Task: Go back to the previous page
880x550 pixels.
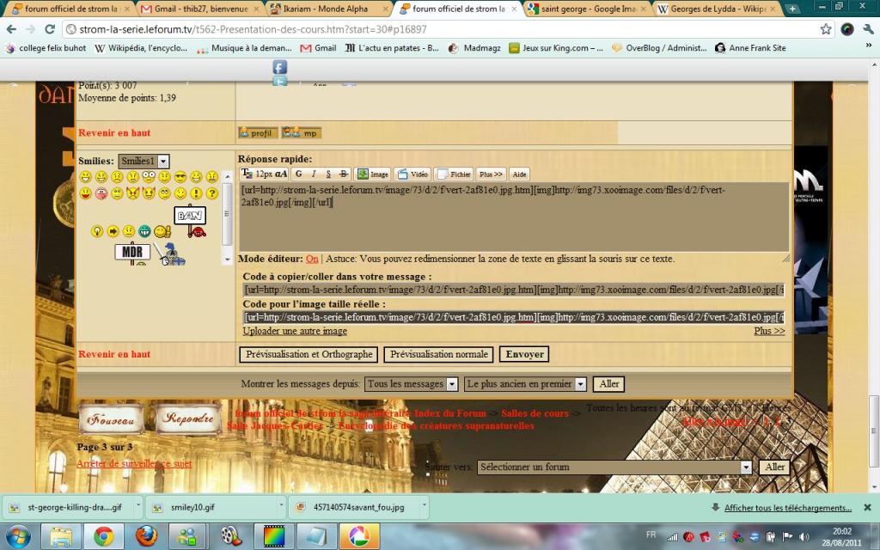Action: (x=11, y=29)
